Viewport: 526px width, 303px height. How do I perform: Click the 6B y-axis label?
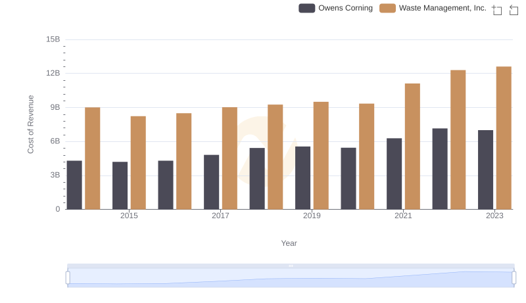tap(55, 141)
